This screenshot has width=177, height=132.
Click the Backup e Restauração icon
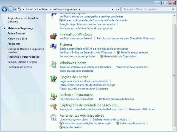54,97
